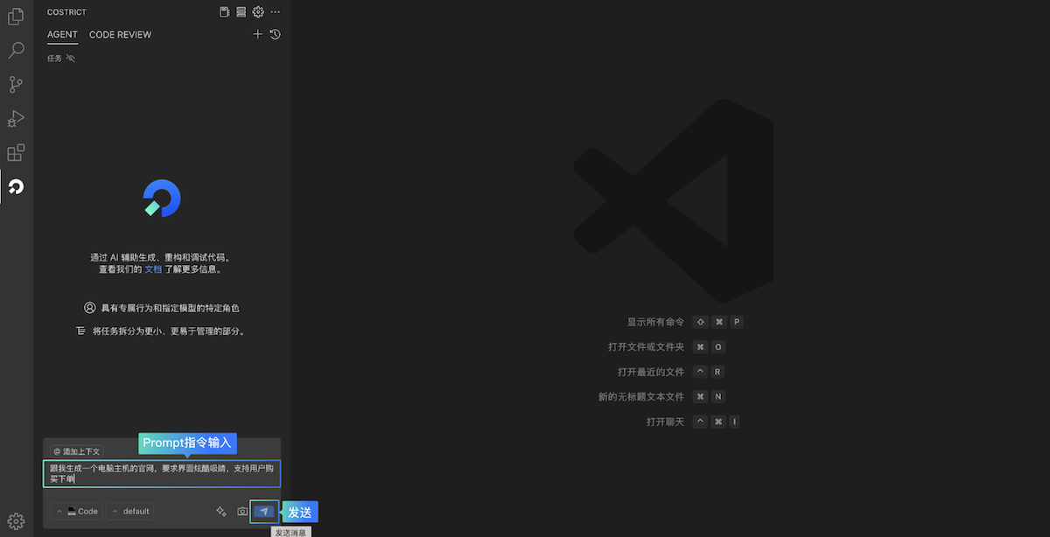Select the AGENT tab
The width and height of the screenshot is (1050, 537).
point(61,35)
